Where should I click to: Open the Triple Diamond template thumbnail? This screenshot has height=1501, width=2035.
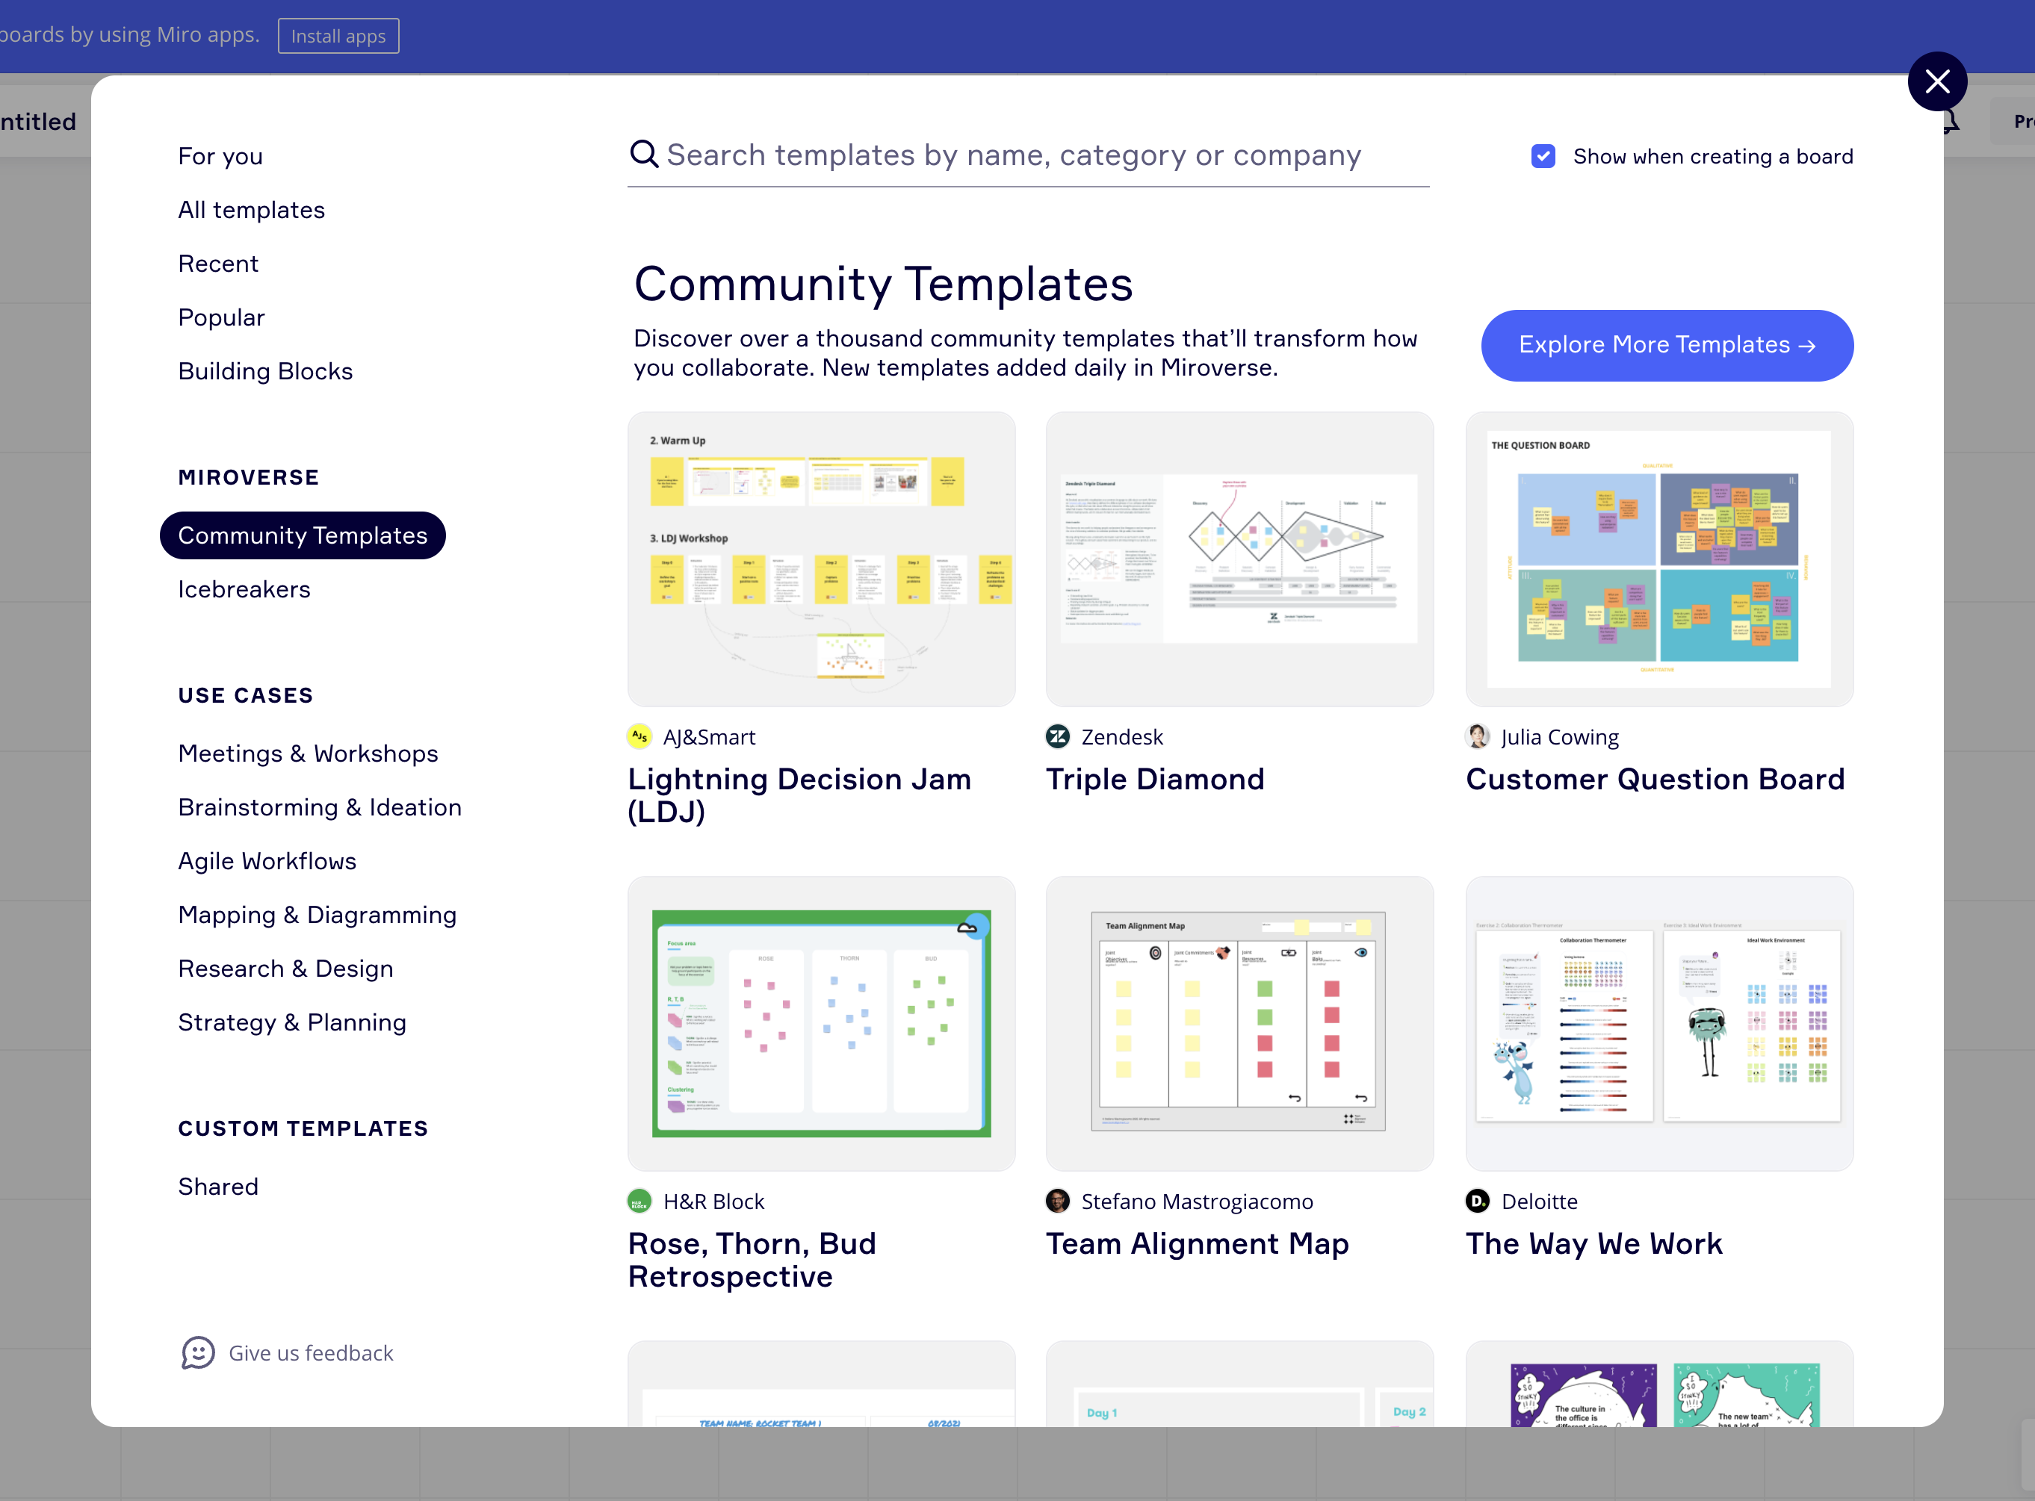1239,559
